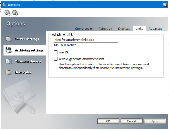Screen dimensions: 169x131
Task: Select the Links tab
Action: pyautogui.click(x=139, y=29)
